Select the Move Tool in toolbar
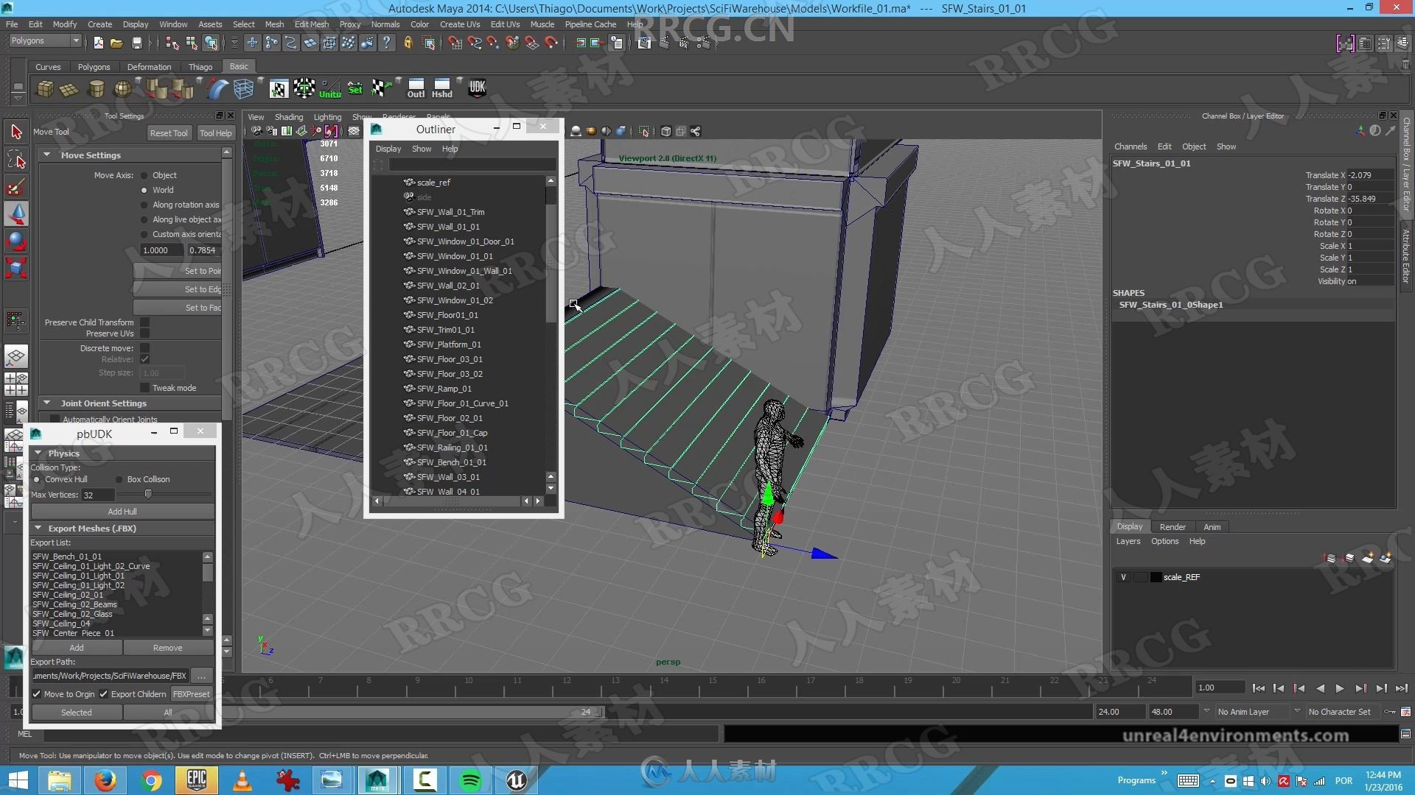This screenshot has width=1415, height=795. [x=15, y=213]
